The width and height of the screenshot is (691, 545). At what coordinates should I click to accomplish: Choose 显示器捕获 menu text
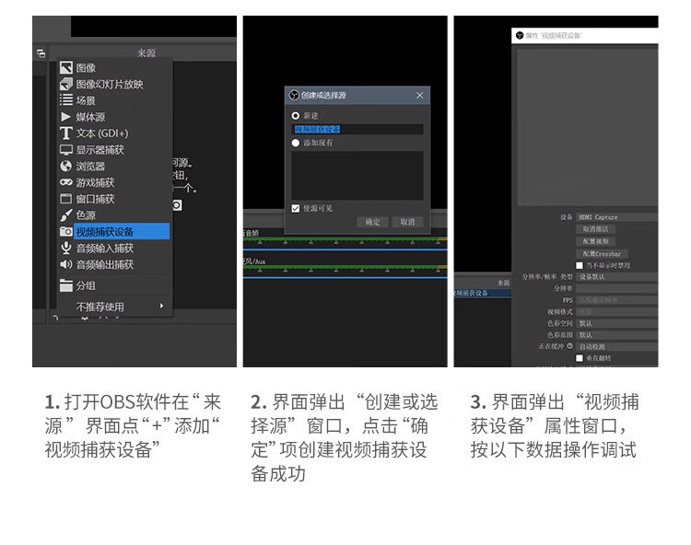coord(100,150)
